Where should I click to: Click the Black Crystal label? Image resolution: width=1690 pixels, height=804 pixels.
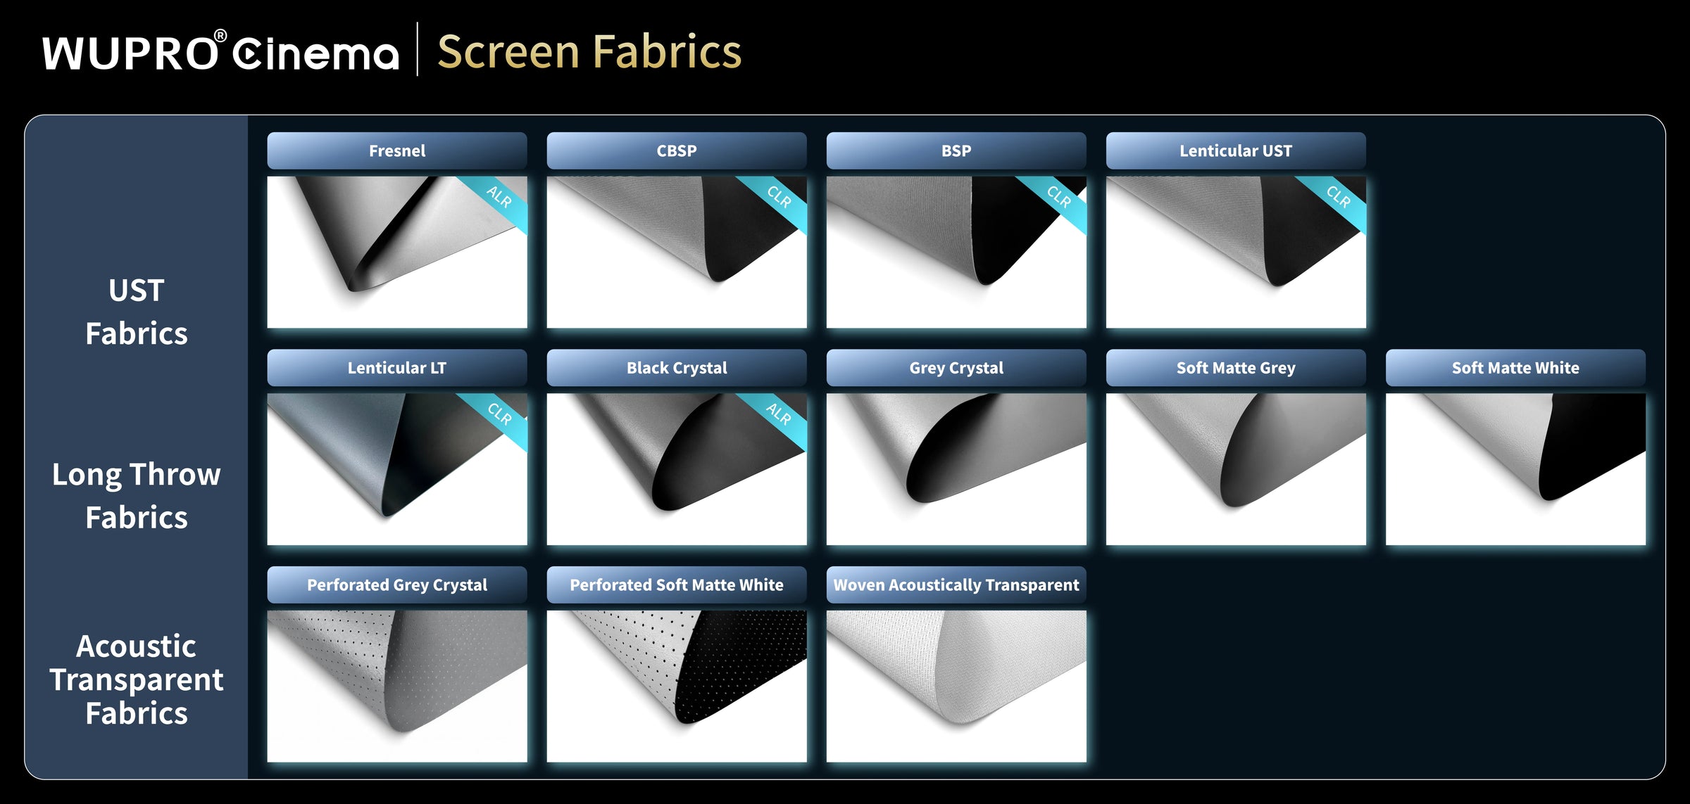click(677, 368)
